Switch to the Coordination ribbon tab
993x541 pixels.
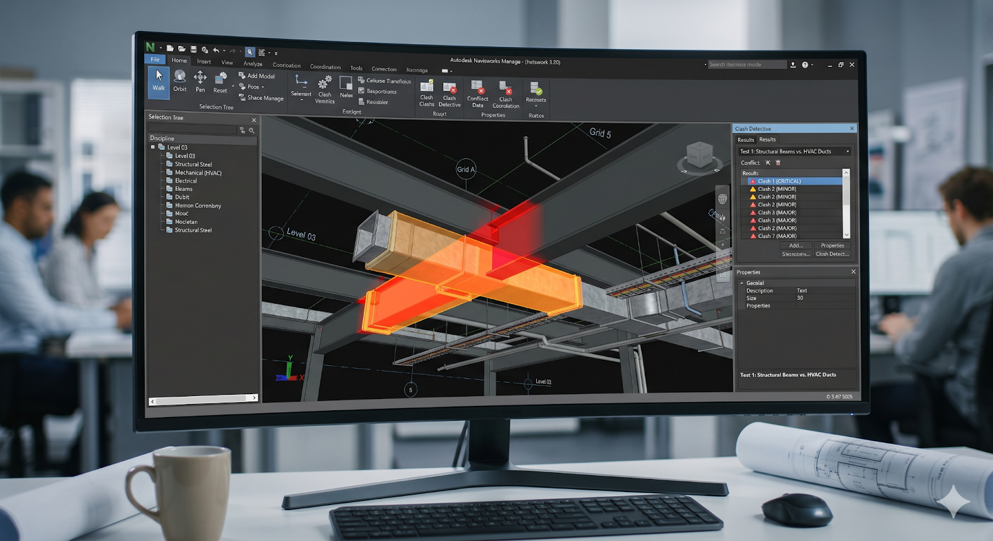tap(325, 67)
